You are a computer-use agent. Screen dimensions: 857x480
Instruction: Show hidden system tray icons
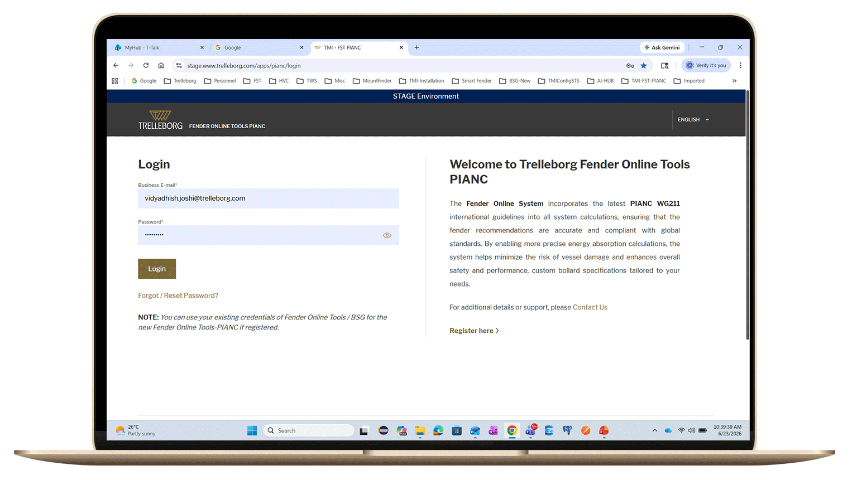tap(654, 430)
